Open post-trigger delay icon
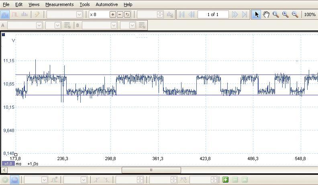The width and height of the screenshot is (318, 185). pyautogui.click(x=183, y=180)
